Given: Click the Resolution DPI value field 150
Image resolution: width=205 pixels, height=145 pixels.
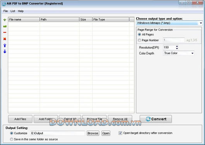Looking at the screenshot, I should 169,47.
